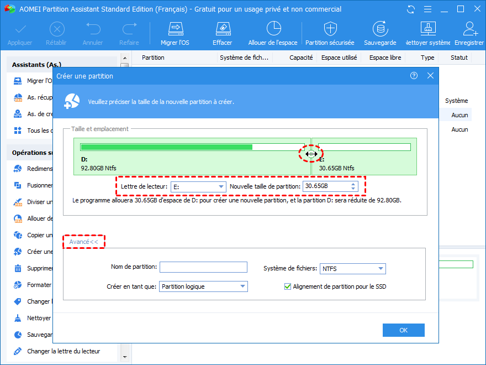Viewport: 486px width, 365px height.
Task: Choose Fusionner operation in sidebar
Action: [33, 185]
